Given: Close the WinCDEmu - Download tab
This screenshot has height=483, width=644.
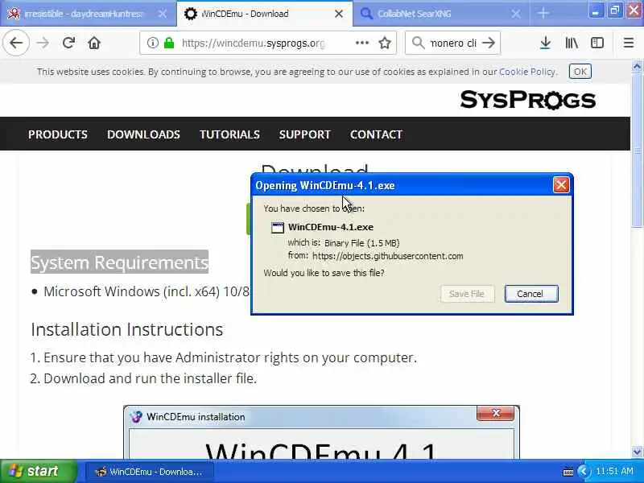Looking at the screenshot, I should pos(339,14).
